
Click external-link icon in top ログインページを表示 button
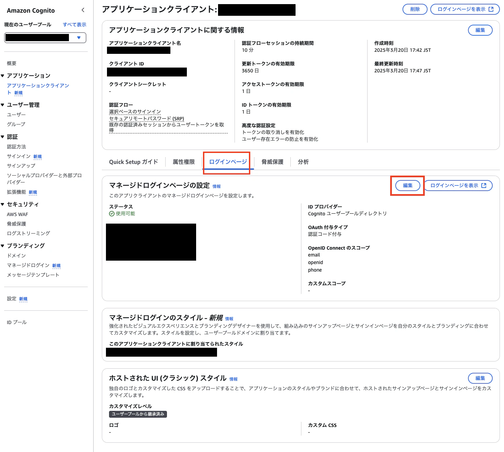pos(491,9)
